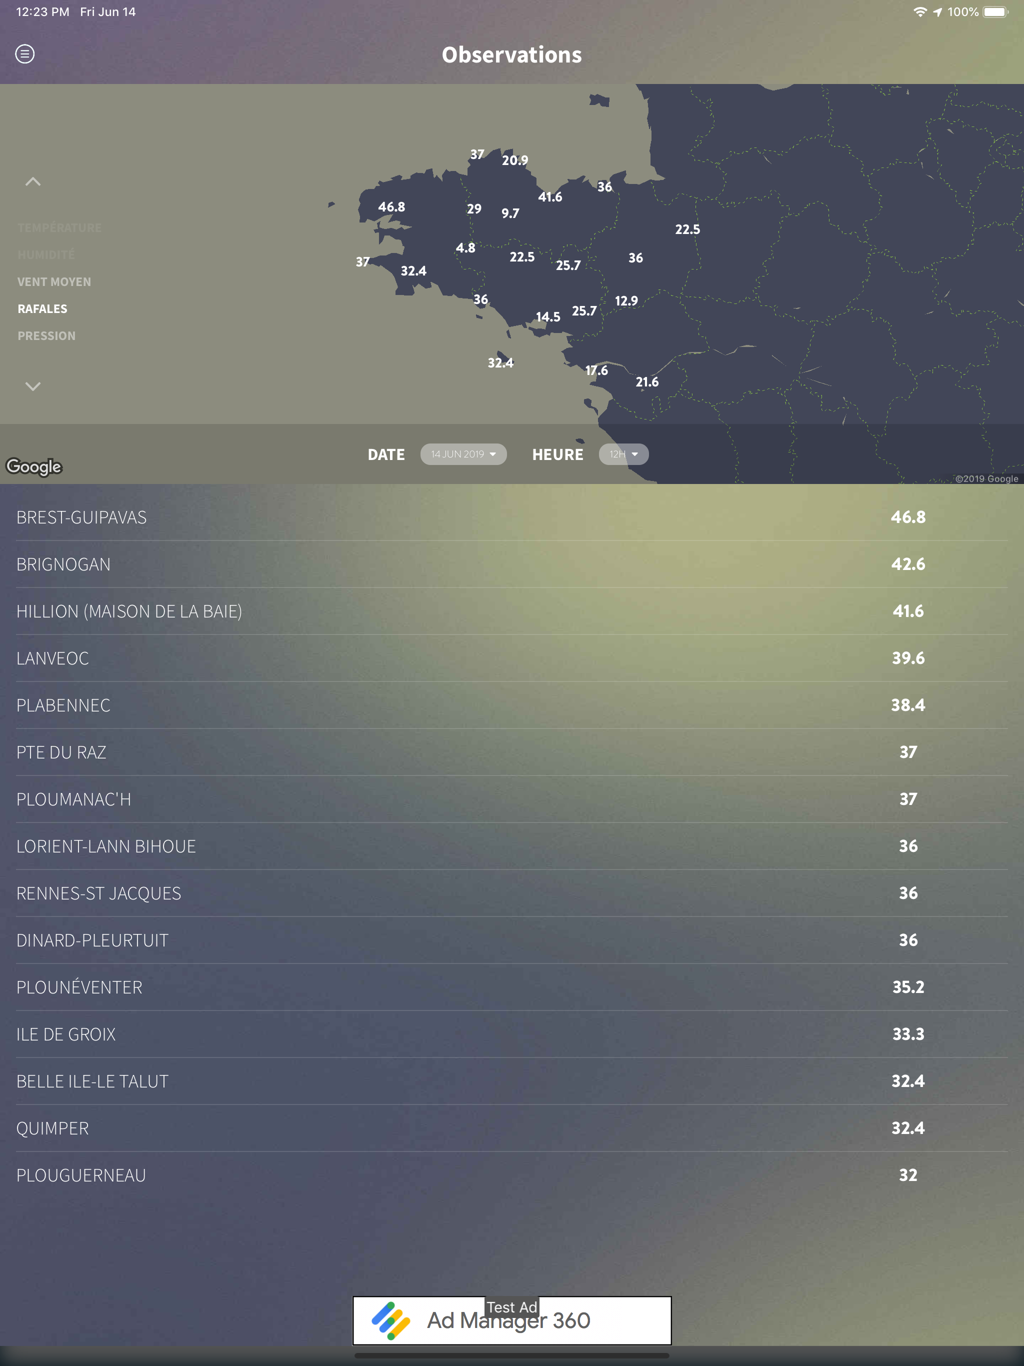This screenshot has width=1024, height=1366.
Task: Click the Google logo on map
Action: tap(34, 467)
